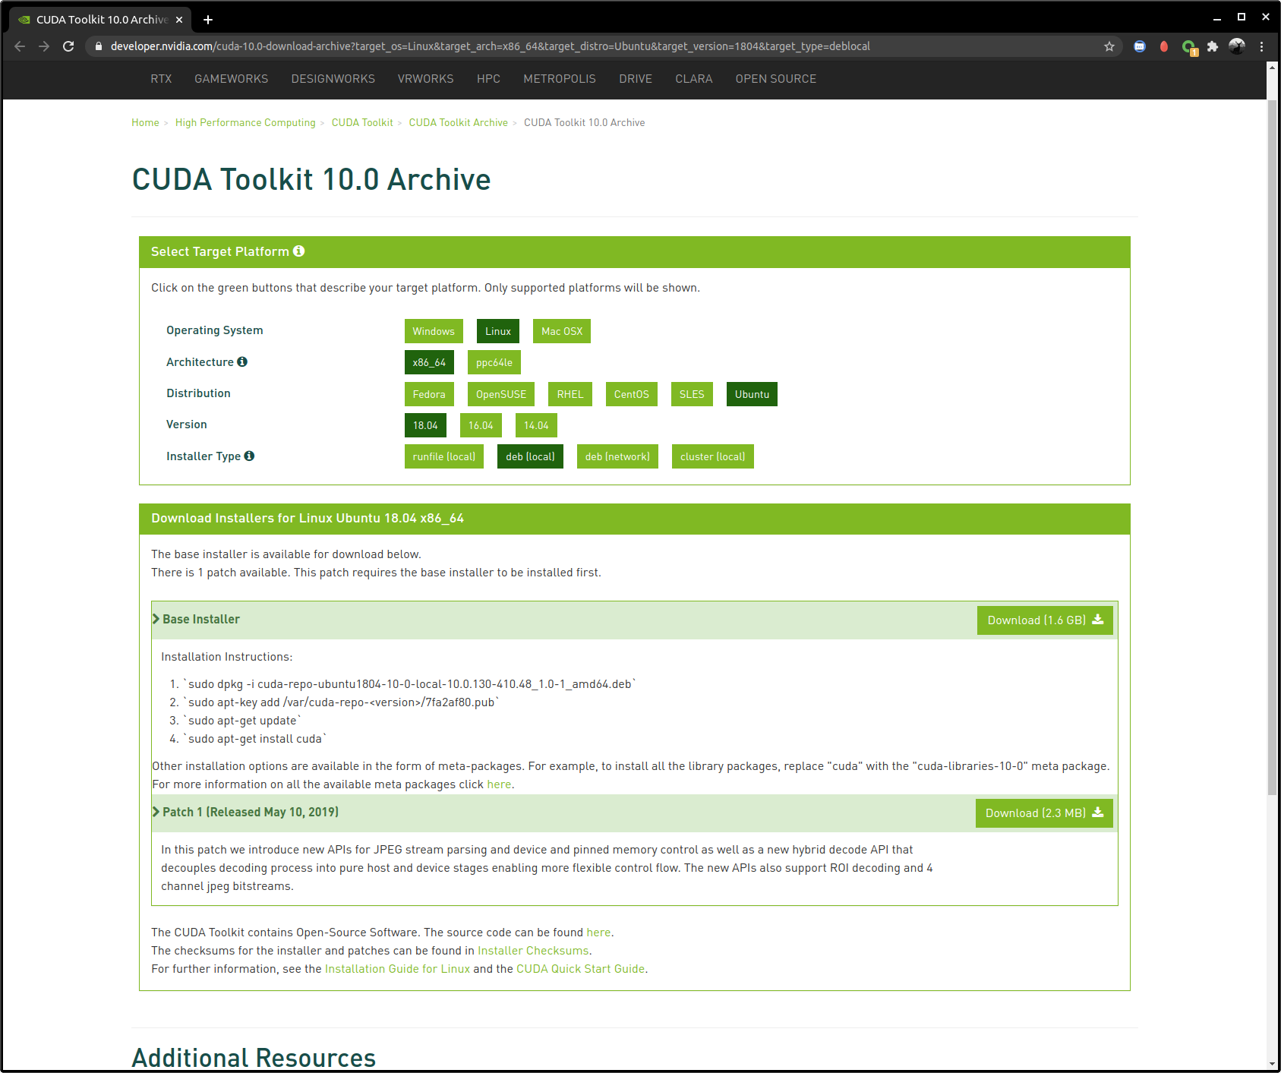Viewport: 1281px width, 1073px height.
Task: Choose x86_64 architecture
Action: [x=429, y=362]
